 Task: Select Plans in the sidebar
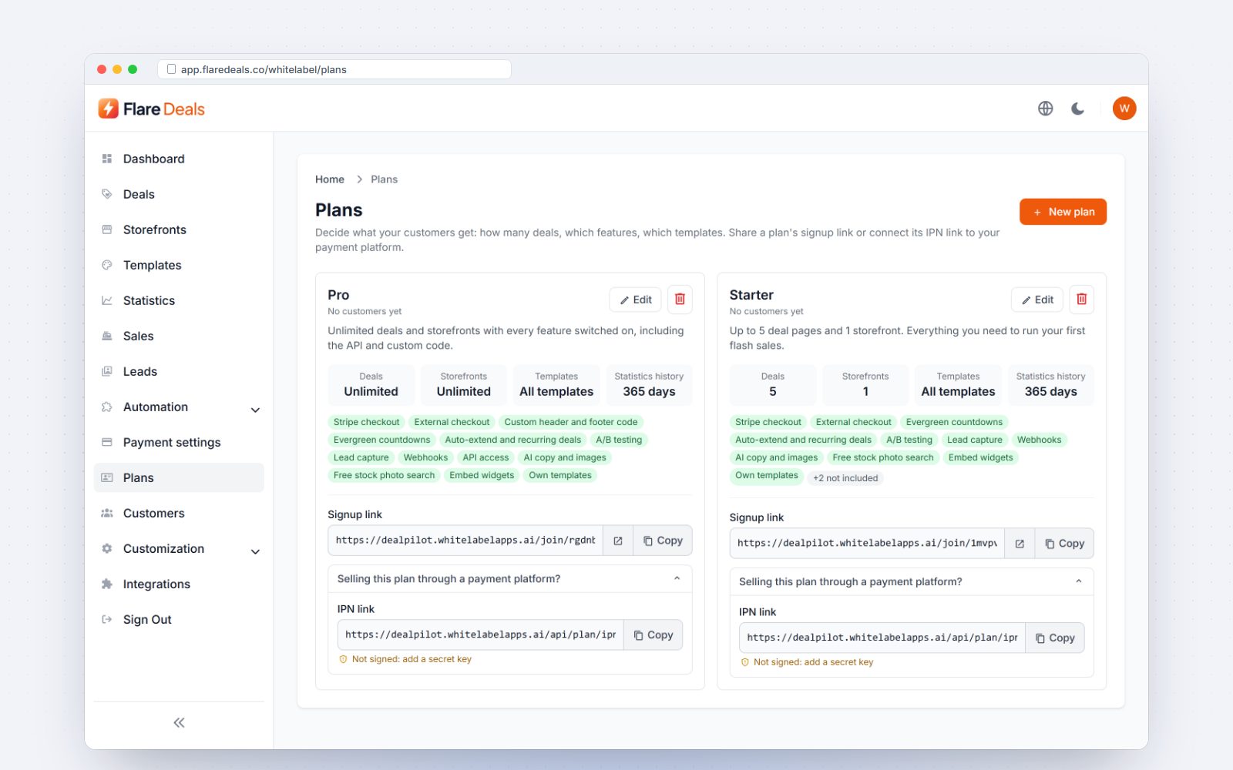(x=179, y=477)
